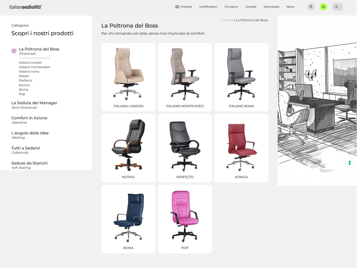Open the black Perfecto chair image
Image resolution: width=357 pixels, height=268 pixels.
[185, 146]
